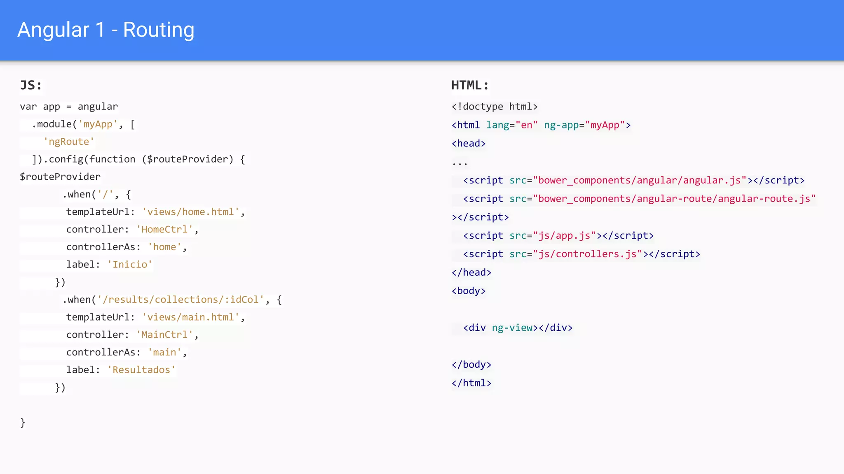This screenshot has height=474, width=844.
Task: Click controllerAs: 'home' line
Action: pyautogui.click(x=127, y=247)
